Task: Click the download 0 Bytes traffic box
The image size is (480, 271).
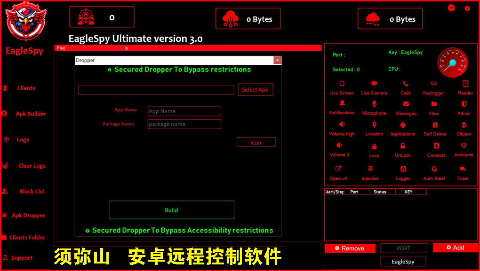Action: pos(390,19)
